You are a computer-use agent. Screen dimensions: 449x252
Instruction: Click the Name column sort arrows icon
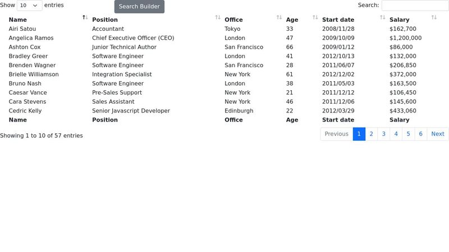pos(85,18)
